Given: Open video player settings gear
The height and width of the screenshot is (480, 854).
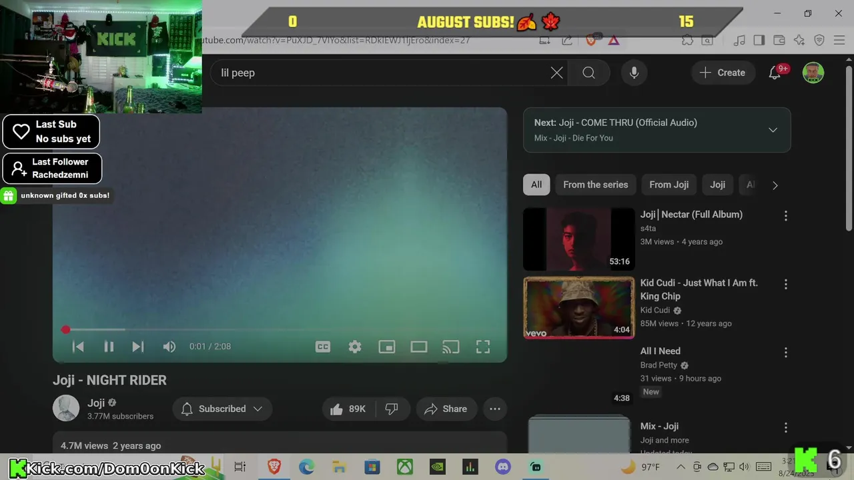Looking at the screenshot, I should pos(355,347).
